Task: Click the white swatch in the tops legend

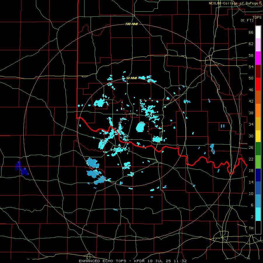Action: 258,32
